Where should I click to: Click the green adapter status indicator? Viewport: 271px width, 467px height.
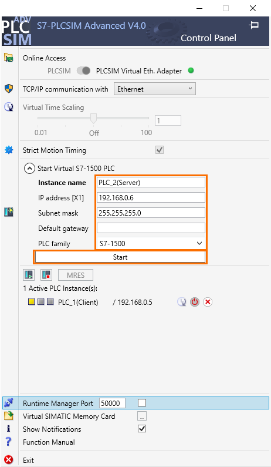click(x=191, y=70)
